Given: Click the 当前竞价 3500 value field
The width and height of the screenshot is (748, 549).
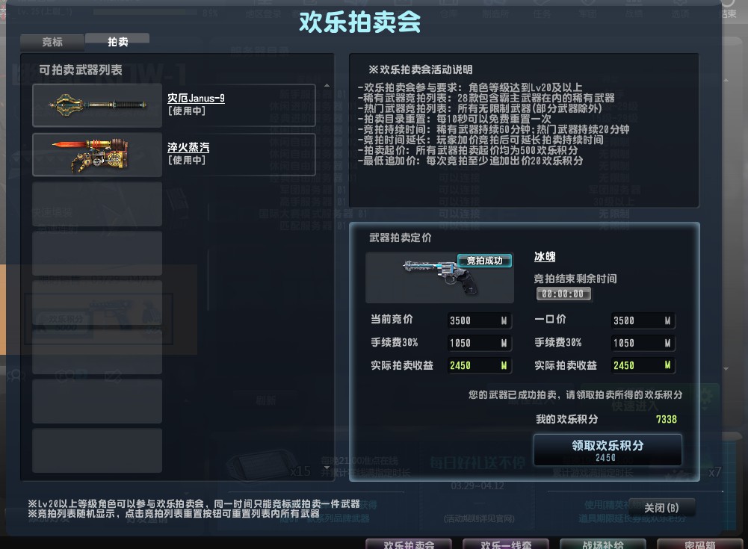Looking at the screenshot, I should pos(479,320).
